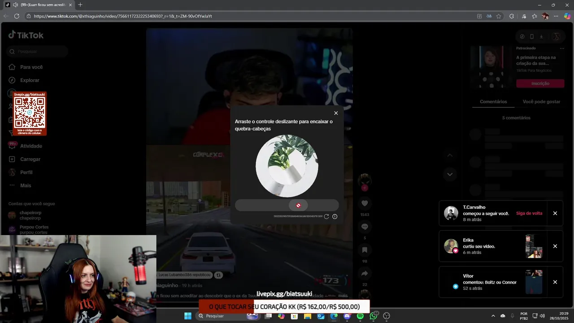The image size is (574, 323).
Task: Go to previous video arrow
Action: pyautogui.click(x=450, y=155)
